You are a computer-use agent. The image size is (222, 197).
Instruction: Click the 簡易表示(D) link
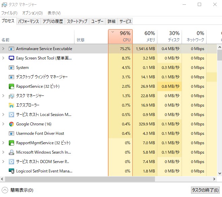(x=22, y=190)
